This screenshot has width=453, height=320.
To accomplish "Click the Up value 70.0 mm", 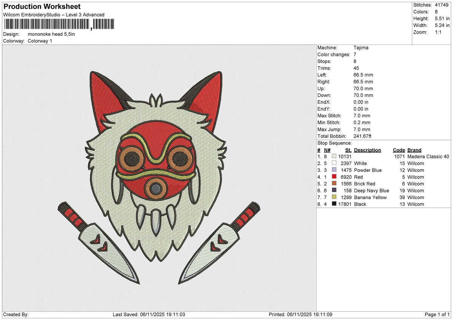I will pos(363,89).
